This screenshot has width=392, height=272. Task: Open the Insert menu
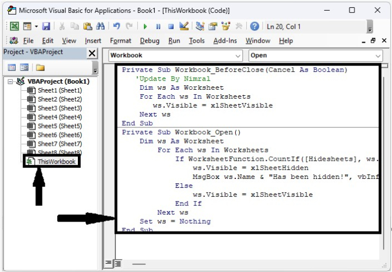tap(93, 41)
